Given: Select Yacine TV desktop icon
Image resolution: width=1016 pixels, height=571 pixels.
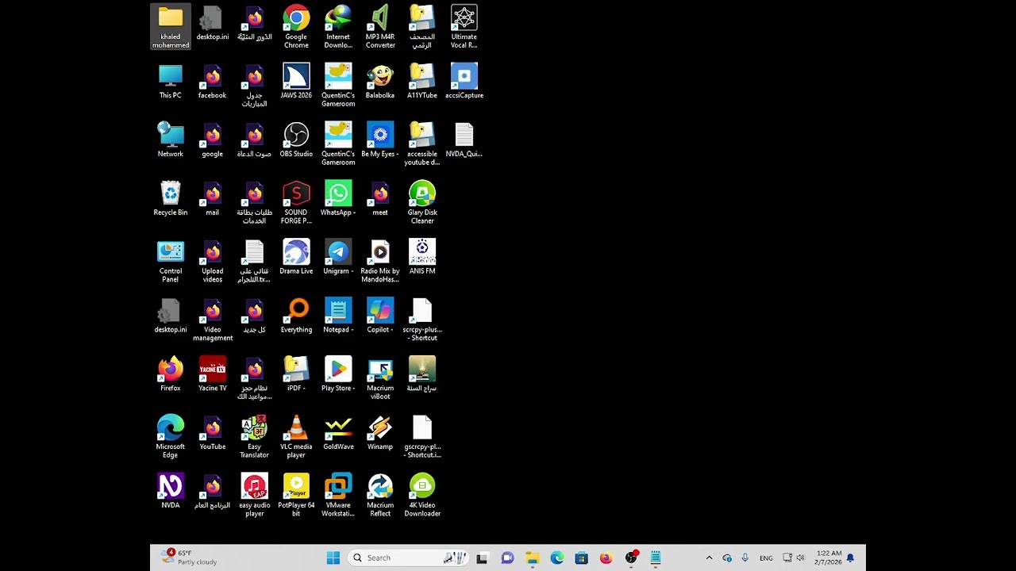Looking at the screenshot, I should point(213,375).
